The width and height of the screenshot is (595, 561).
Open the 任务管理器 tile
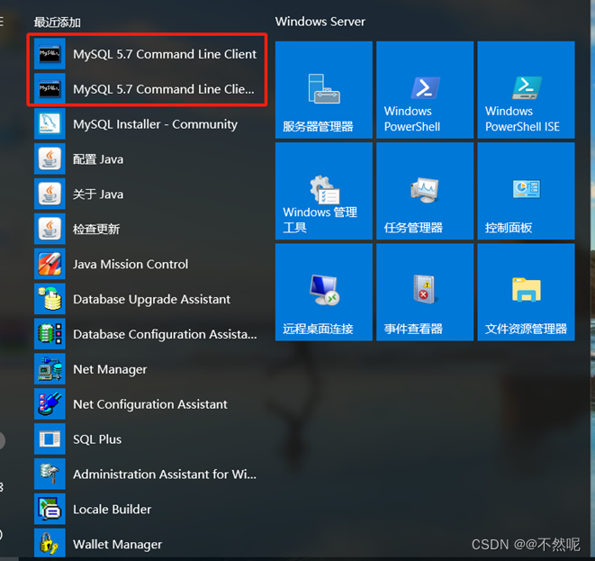click(x=425, y=191)
